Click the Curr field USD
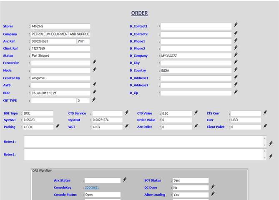Viewport: 279px width, 200px height. pos(246,120)
